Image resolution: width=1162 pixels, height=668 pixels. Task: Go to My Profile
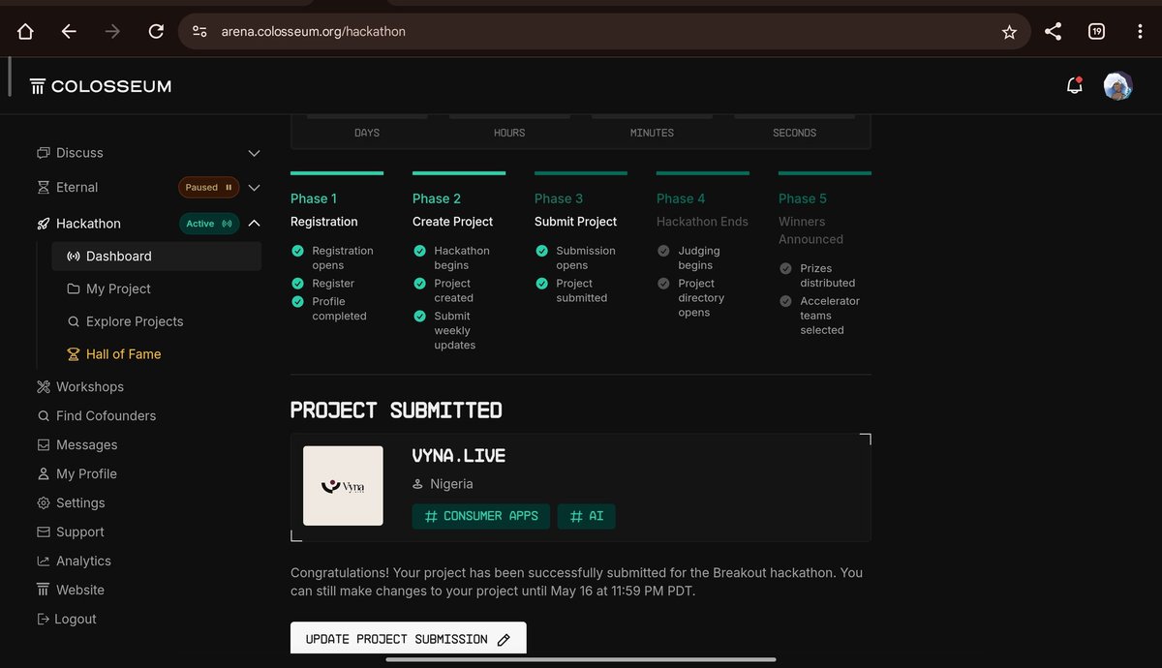(86, 473)
